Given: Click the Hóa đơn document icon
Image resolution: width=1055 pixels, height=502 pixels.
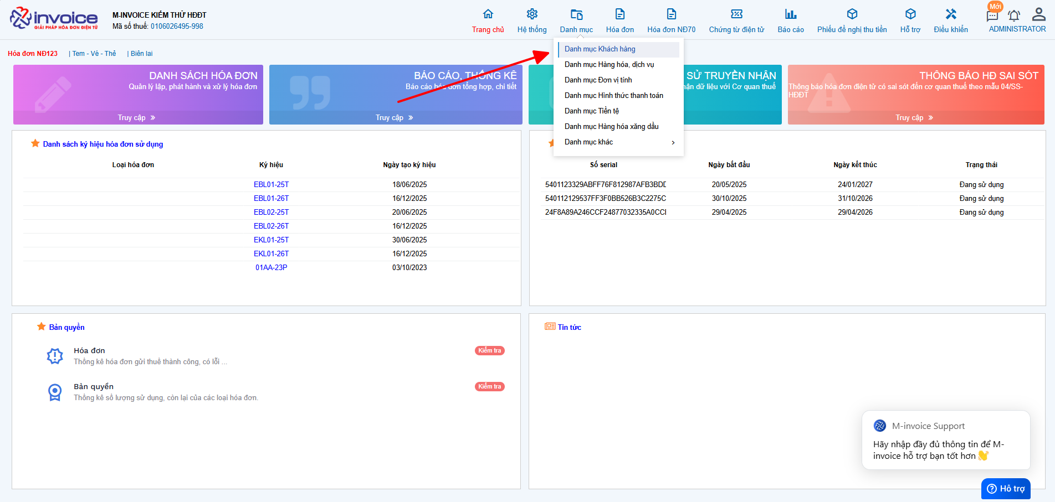Looking at the screenshot, I should (x=619, y=14).
